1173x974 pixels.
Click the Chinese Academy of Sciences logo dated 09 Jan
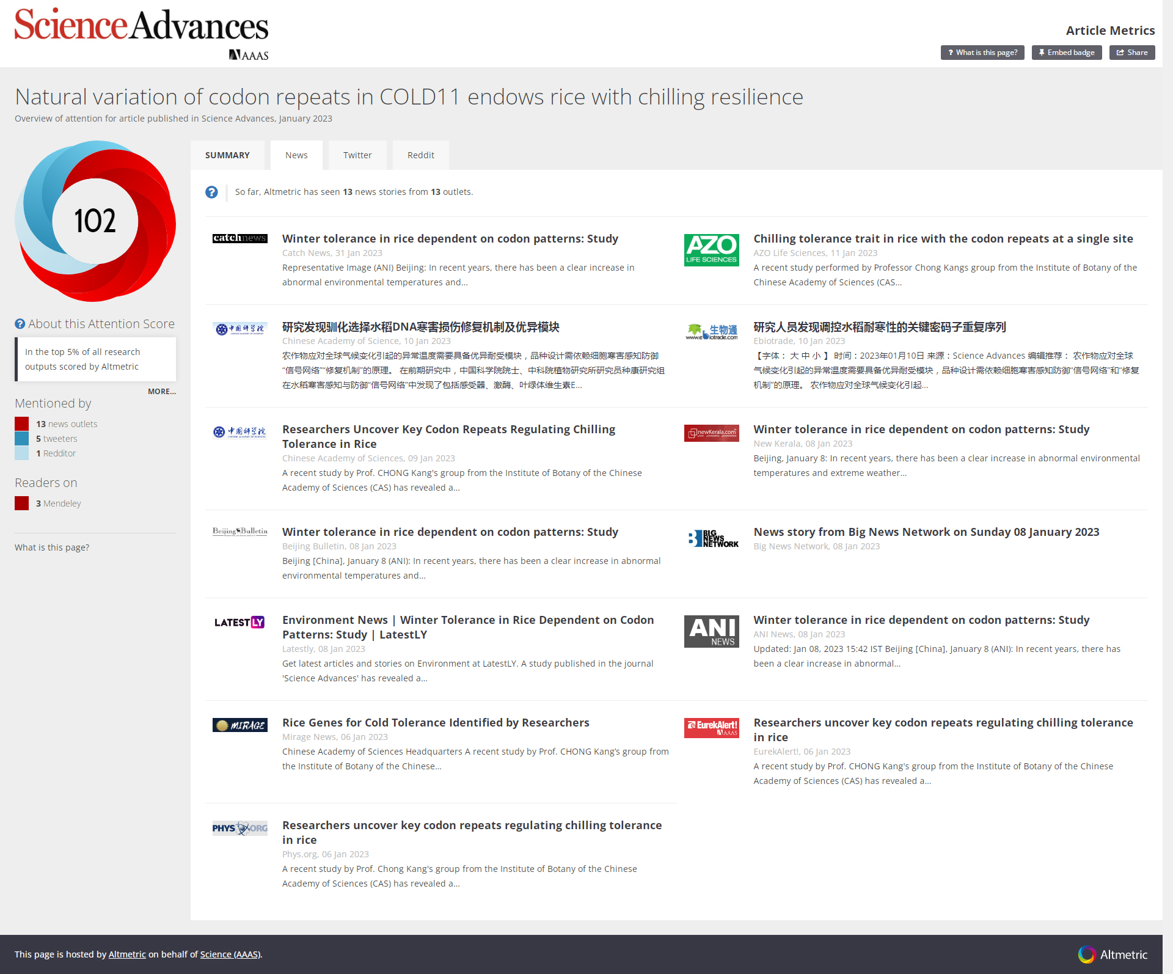coord(239,432)
